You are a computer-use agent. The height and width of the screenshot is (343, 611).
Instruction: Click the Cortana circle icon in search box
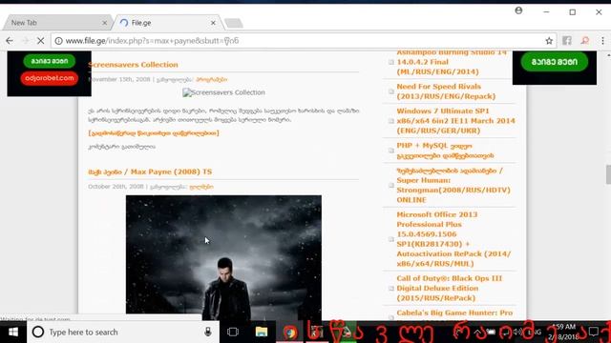pyautogui.click(x=38, y=333)
